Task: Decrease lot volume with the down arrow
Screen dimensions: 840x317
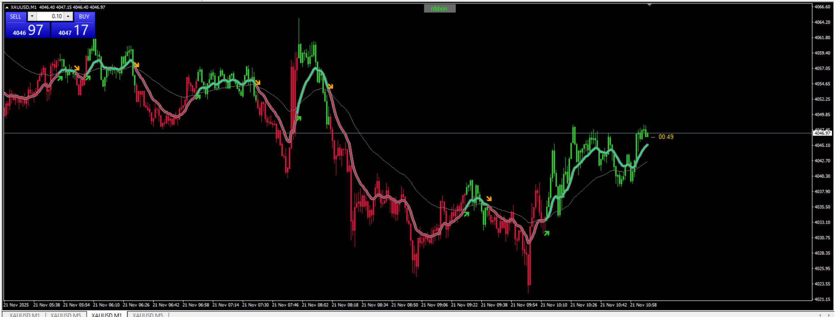Action: tap(32, 16)
